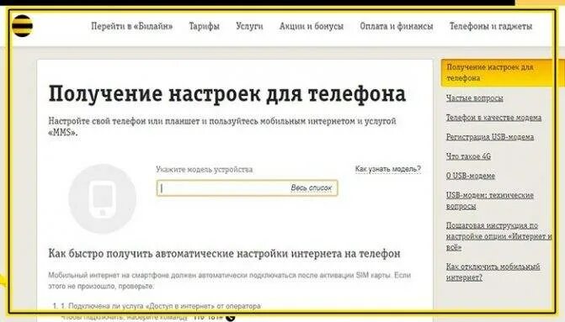This screenshot has height=322, width=565.
Task: Open the «Весь список» dropdown list
Action: click(x=311, y=187)
